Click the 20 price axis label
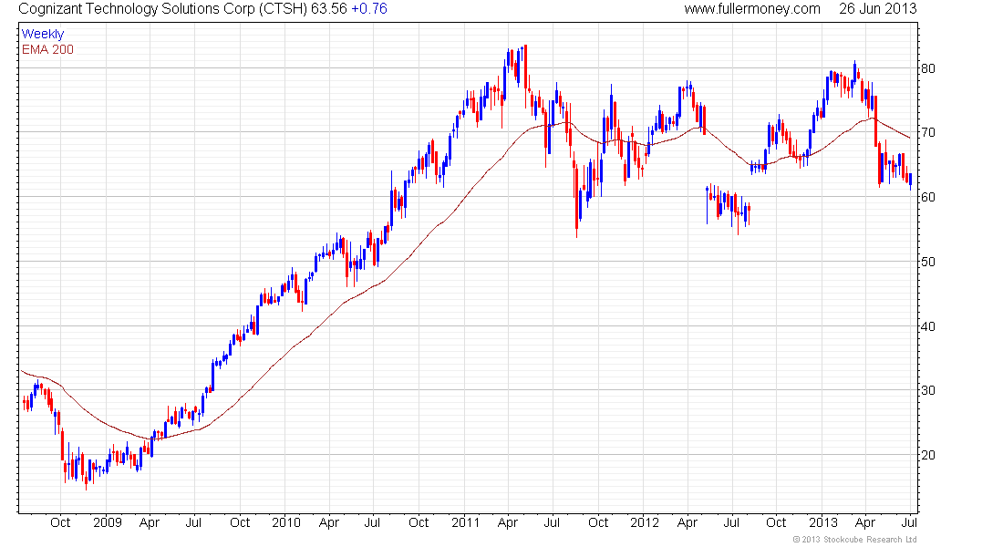 pyautogui.click(x=927, y=455)
